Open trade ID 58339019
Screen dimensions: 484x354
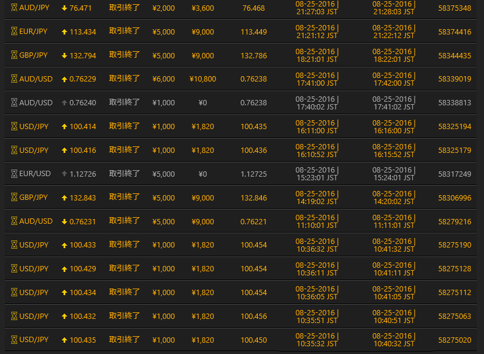[454, 79]
